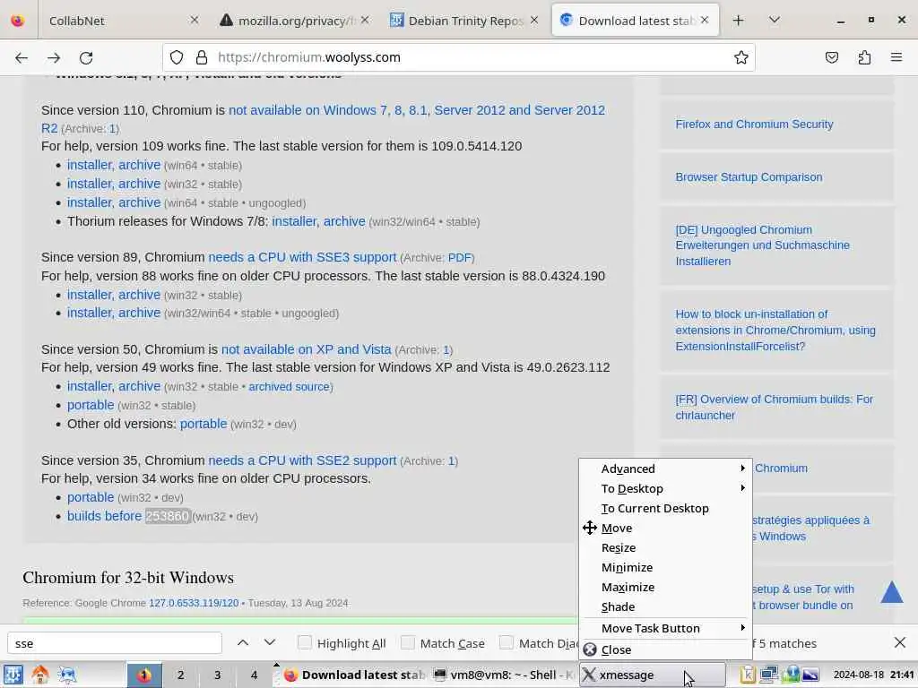The height and width of the screenshot is (688, 918).
Task: Activate the vm8@vm8 Shell taskbar button
Action: pos(504,675)
